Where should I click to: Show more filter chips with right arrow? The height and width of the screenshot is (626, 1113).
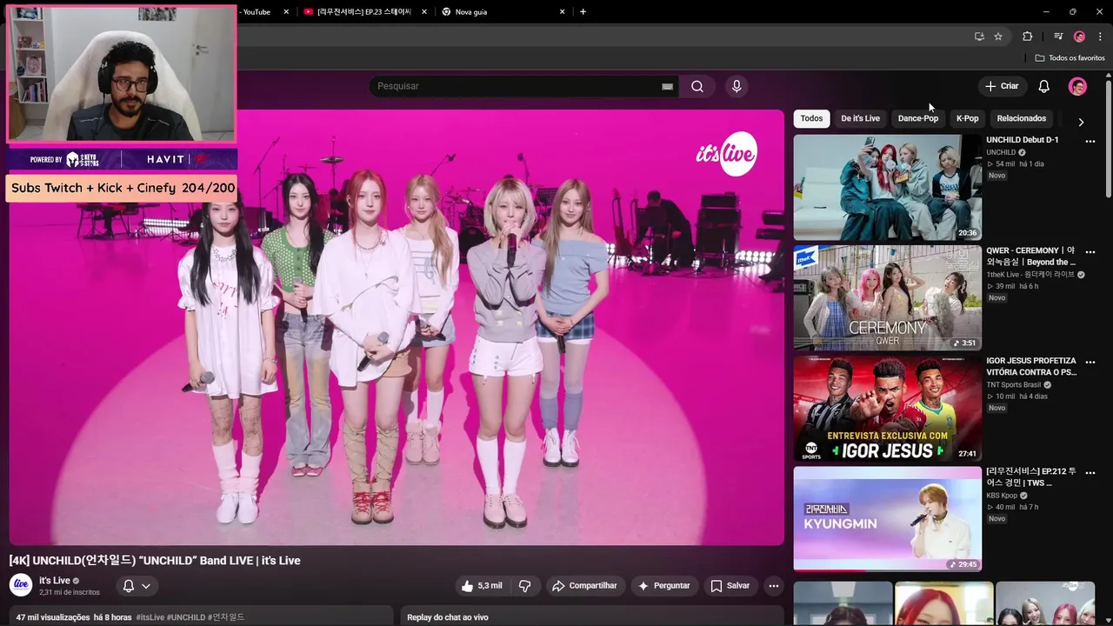pos(1081,122)
